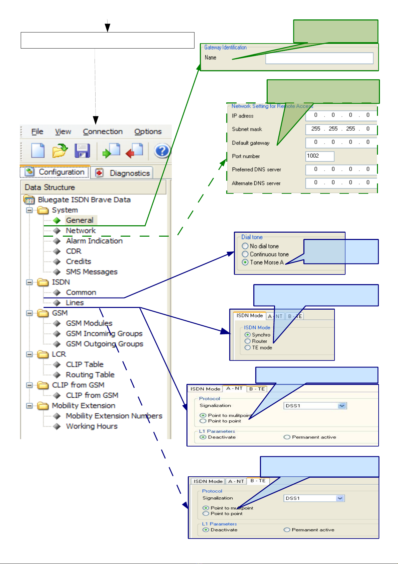Viewport: 398px width, 564px height.
Task: Open the Connection menu
Action: pyautogui.click(x=103, y=132)
